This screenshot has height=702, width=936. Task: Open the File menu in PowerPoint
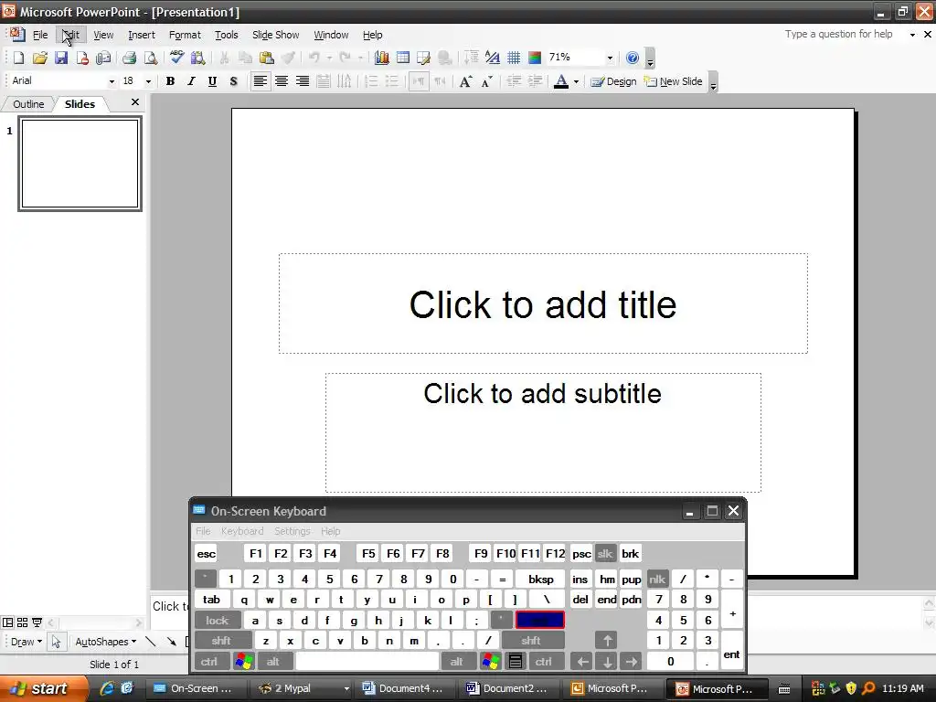(40, 35)
